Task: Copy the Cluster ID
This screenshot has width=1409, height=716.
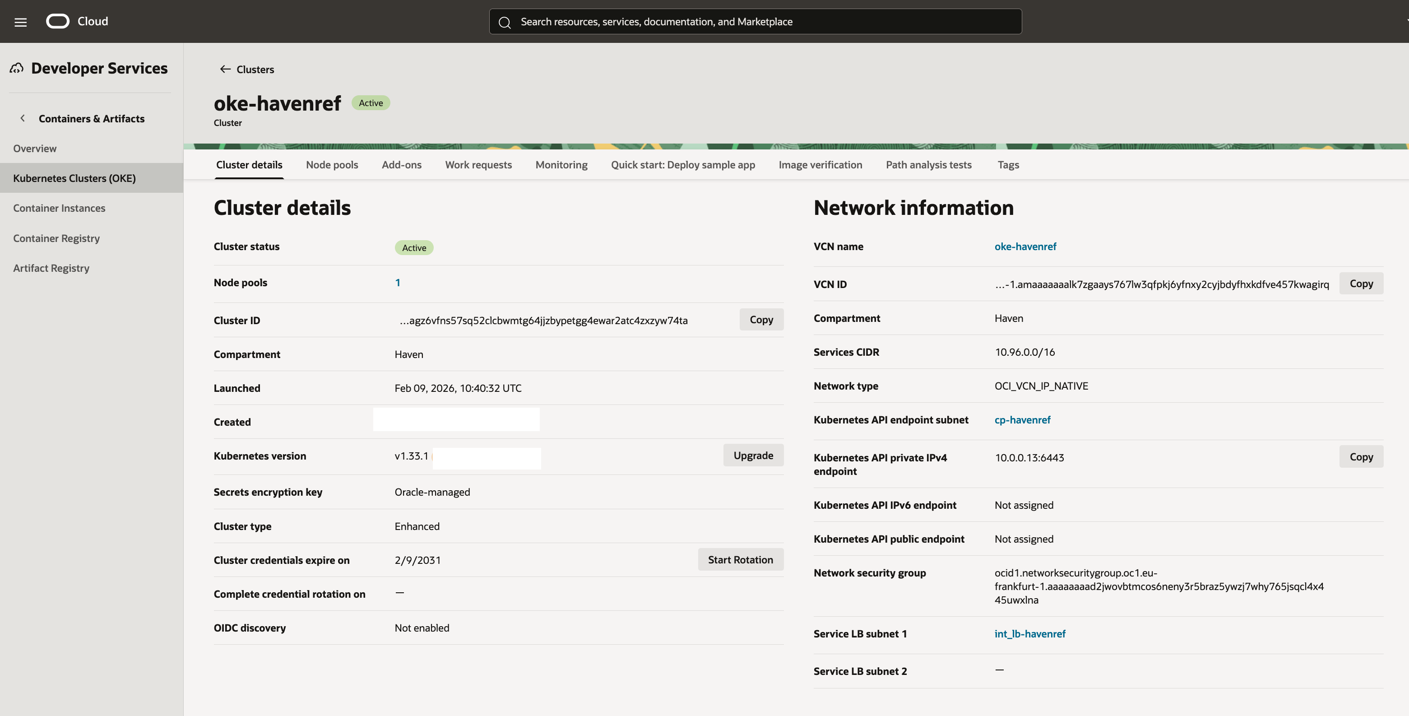Action: coord(761,320)
